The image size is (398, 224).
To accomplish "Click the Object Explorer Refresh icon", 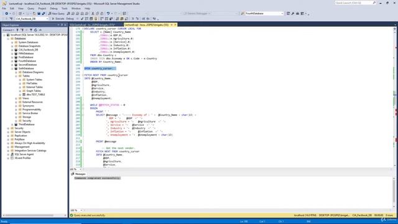I will coord(35,30).
